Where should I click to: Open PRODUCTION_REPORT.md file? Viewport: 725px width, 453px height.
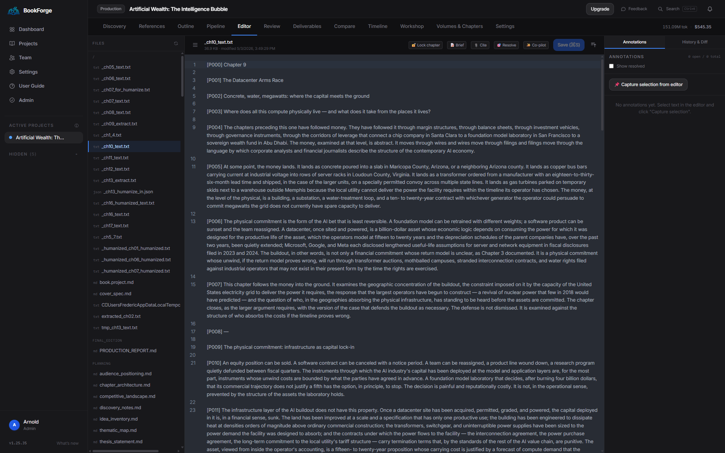click(134, 351)
